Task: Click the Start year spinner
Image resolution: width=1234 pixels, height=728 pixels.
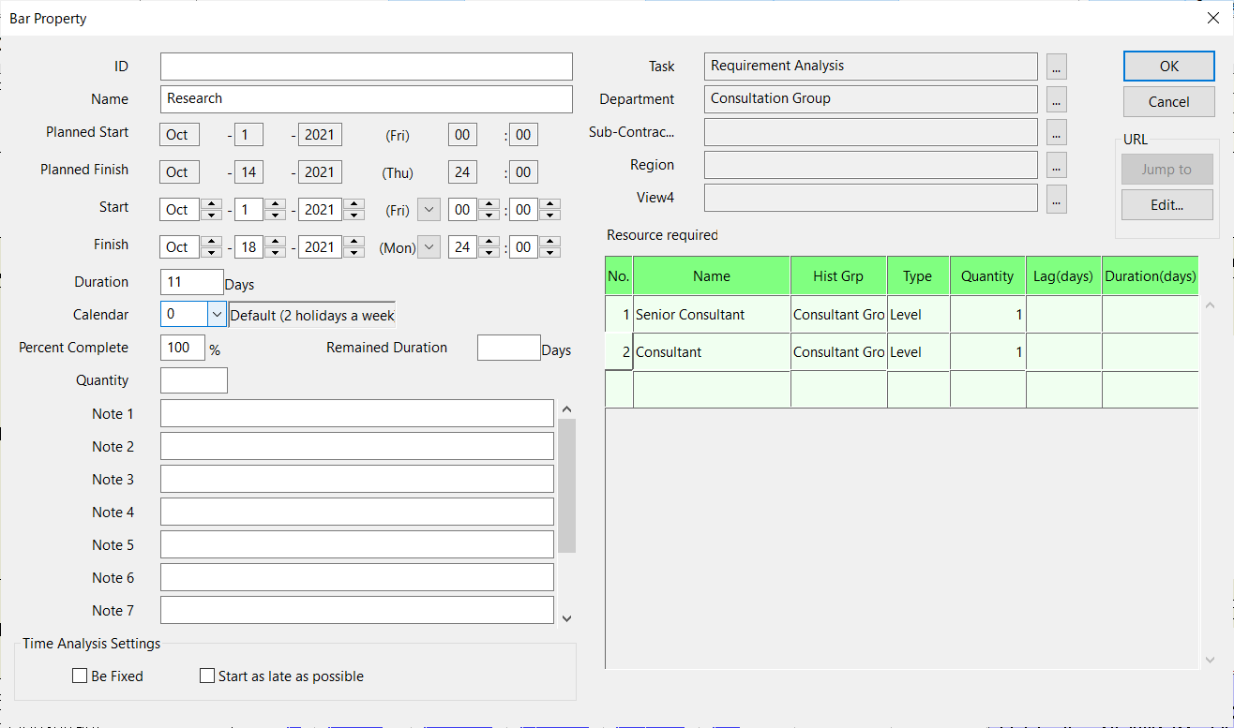Action: [x=354, y=210]
